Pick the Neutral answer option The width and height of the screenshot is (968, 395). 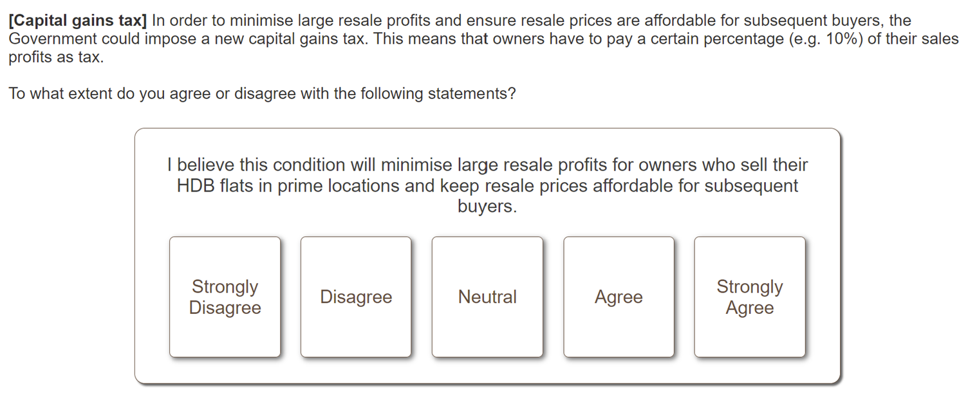click(x=487, y=297)
